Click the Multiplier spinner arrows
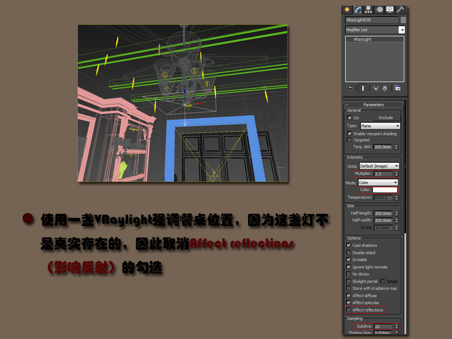The image size is (452, 339). click(397, 174)
